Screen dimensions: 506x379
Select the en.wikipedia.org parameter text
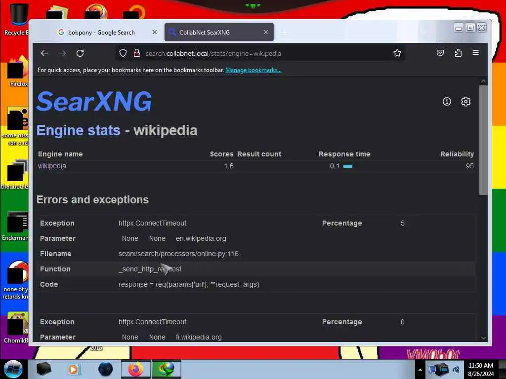tap(201, 238)
